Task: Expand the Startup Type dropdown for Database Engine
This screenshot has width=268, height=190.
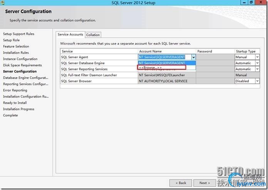Action: point(257,63)
